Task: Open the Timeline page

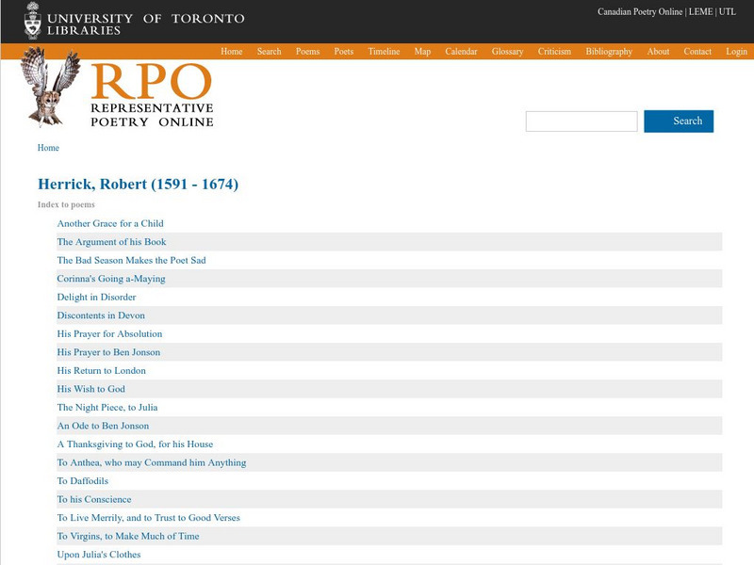Action: click(384, 52)
